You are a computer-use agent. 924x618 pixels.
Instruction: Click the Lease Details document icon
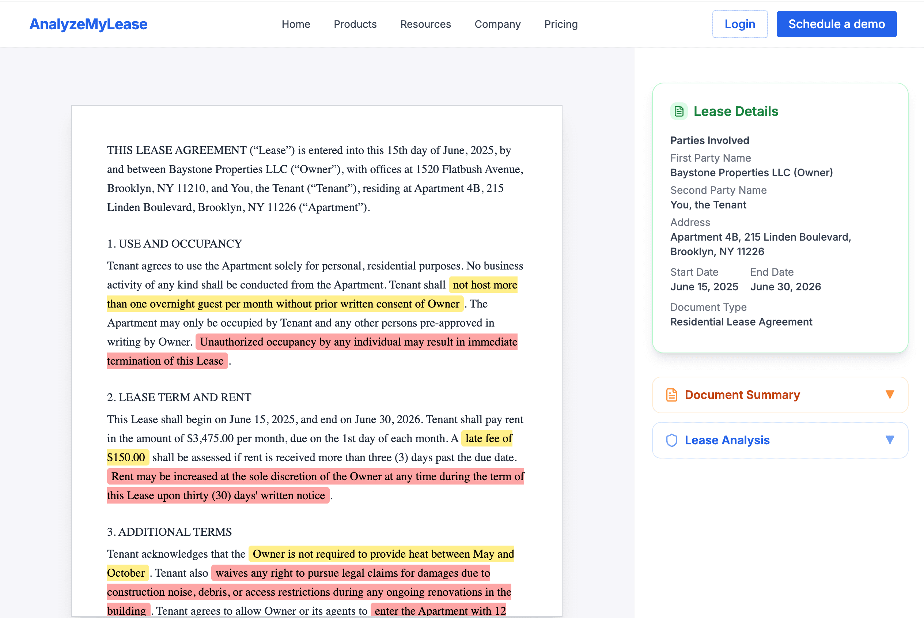(x=678, y=111)
